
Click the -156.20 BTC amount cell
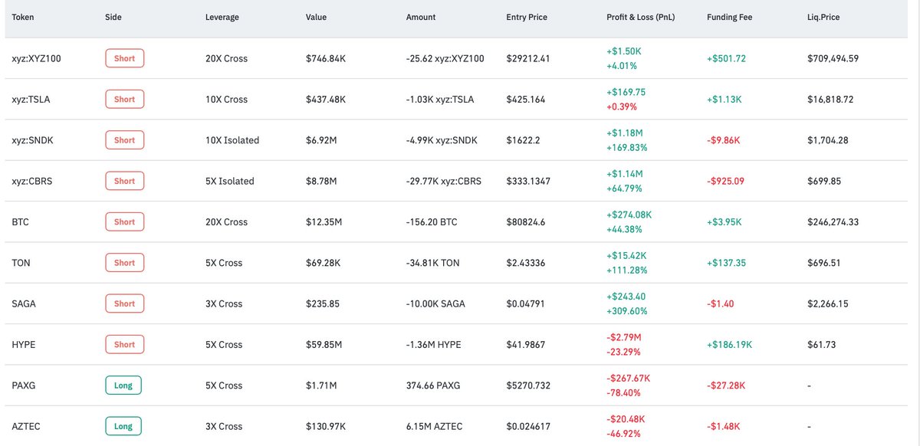pos(432,221)
